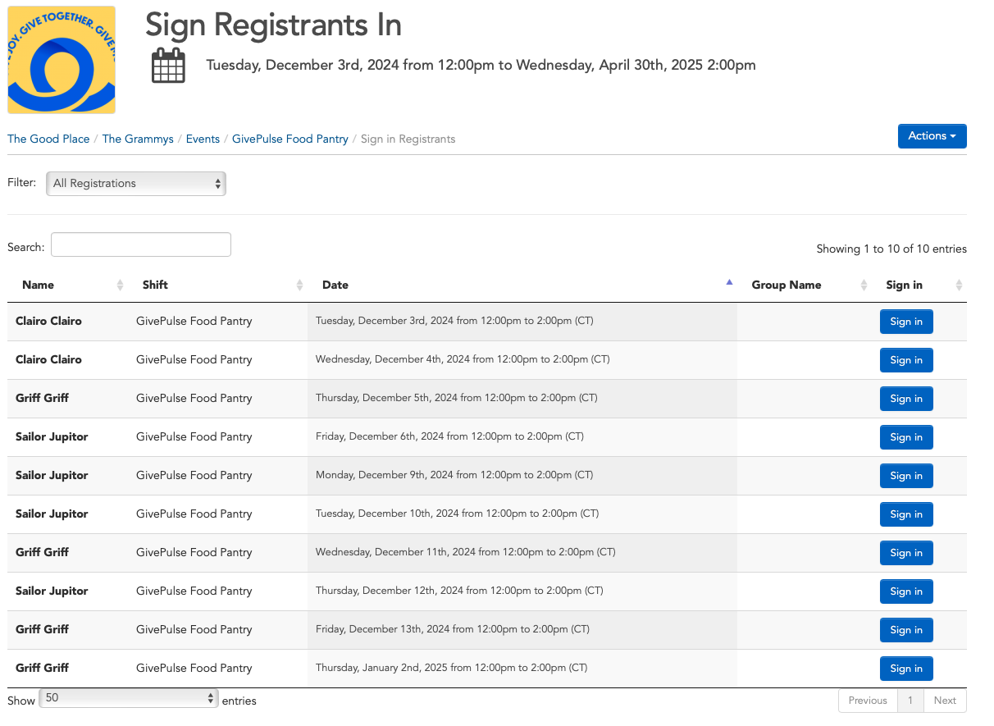This screenshot has height=726, width=994.
Task: Toggle Date column sort arrow
Action: click(x=729, y=283)
